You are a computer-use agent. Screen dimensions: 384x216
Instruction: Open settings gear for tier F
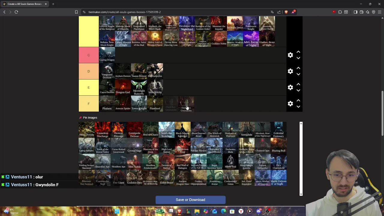pos(290,103)
